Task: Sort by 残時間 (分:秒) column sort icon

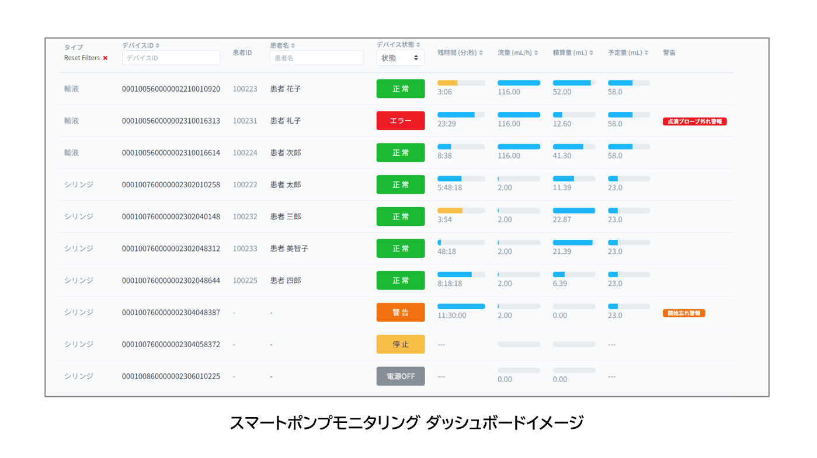Action: pyautogui.click(x=481, y=53)
